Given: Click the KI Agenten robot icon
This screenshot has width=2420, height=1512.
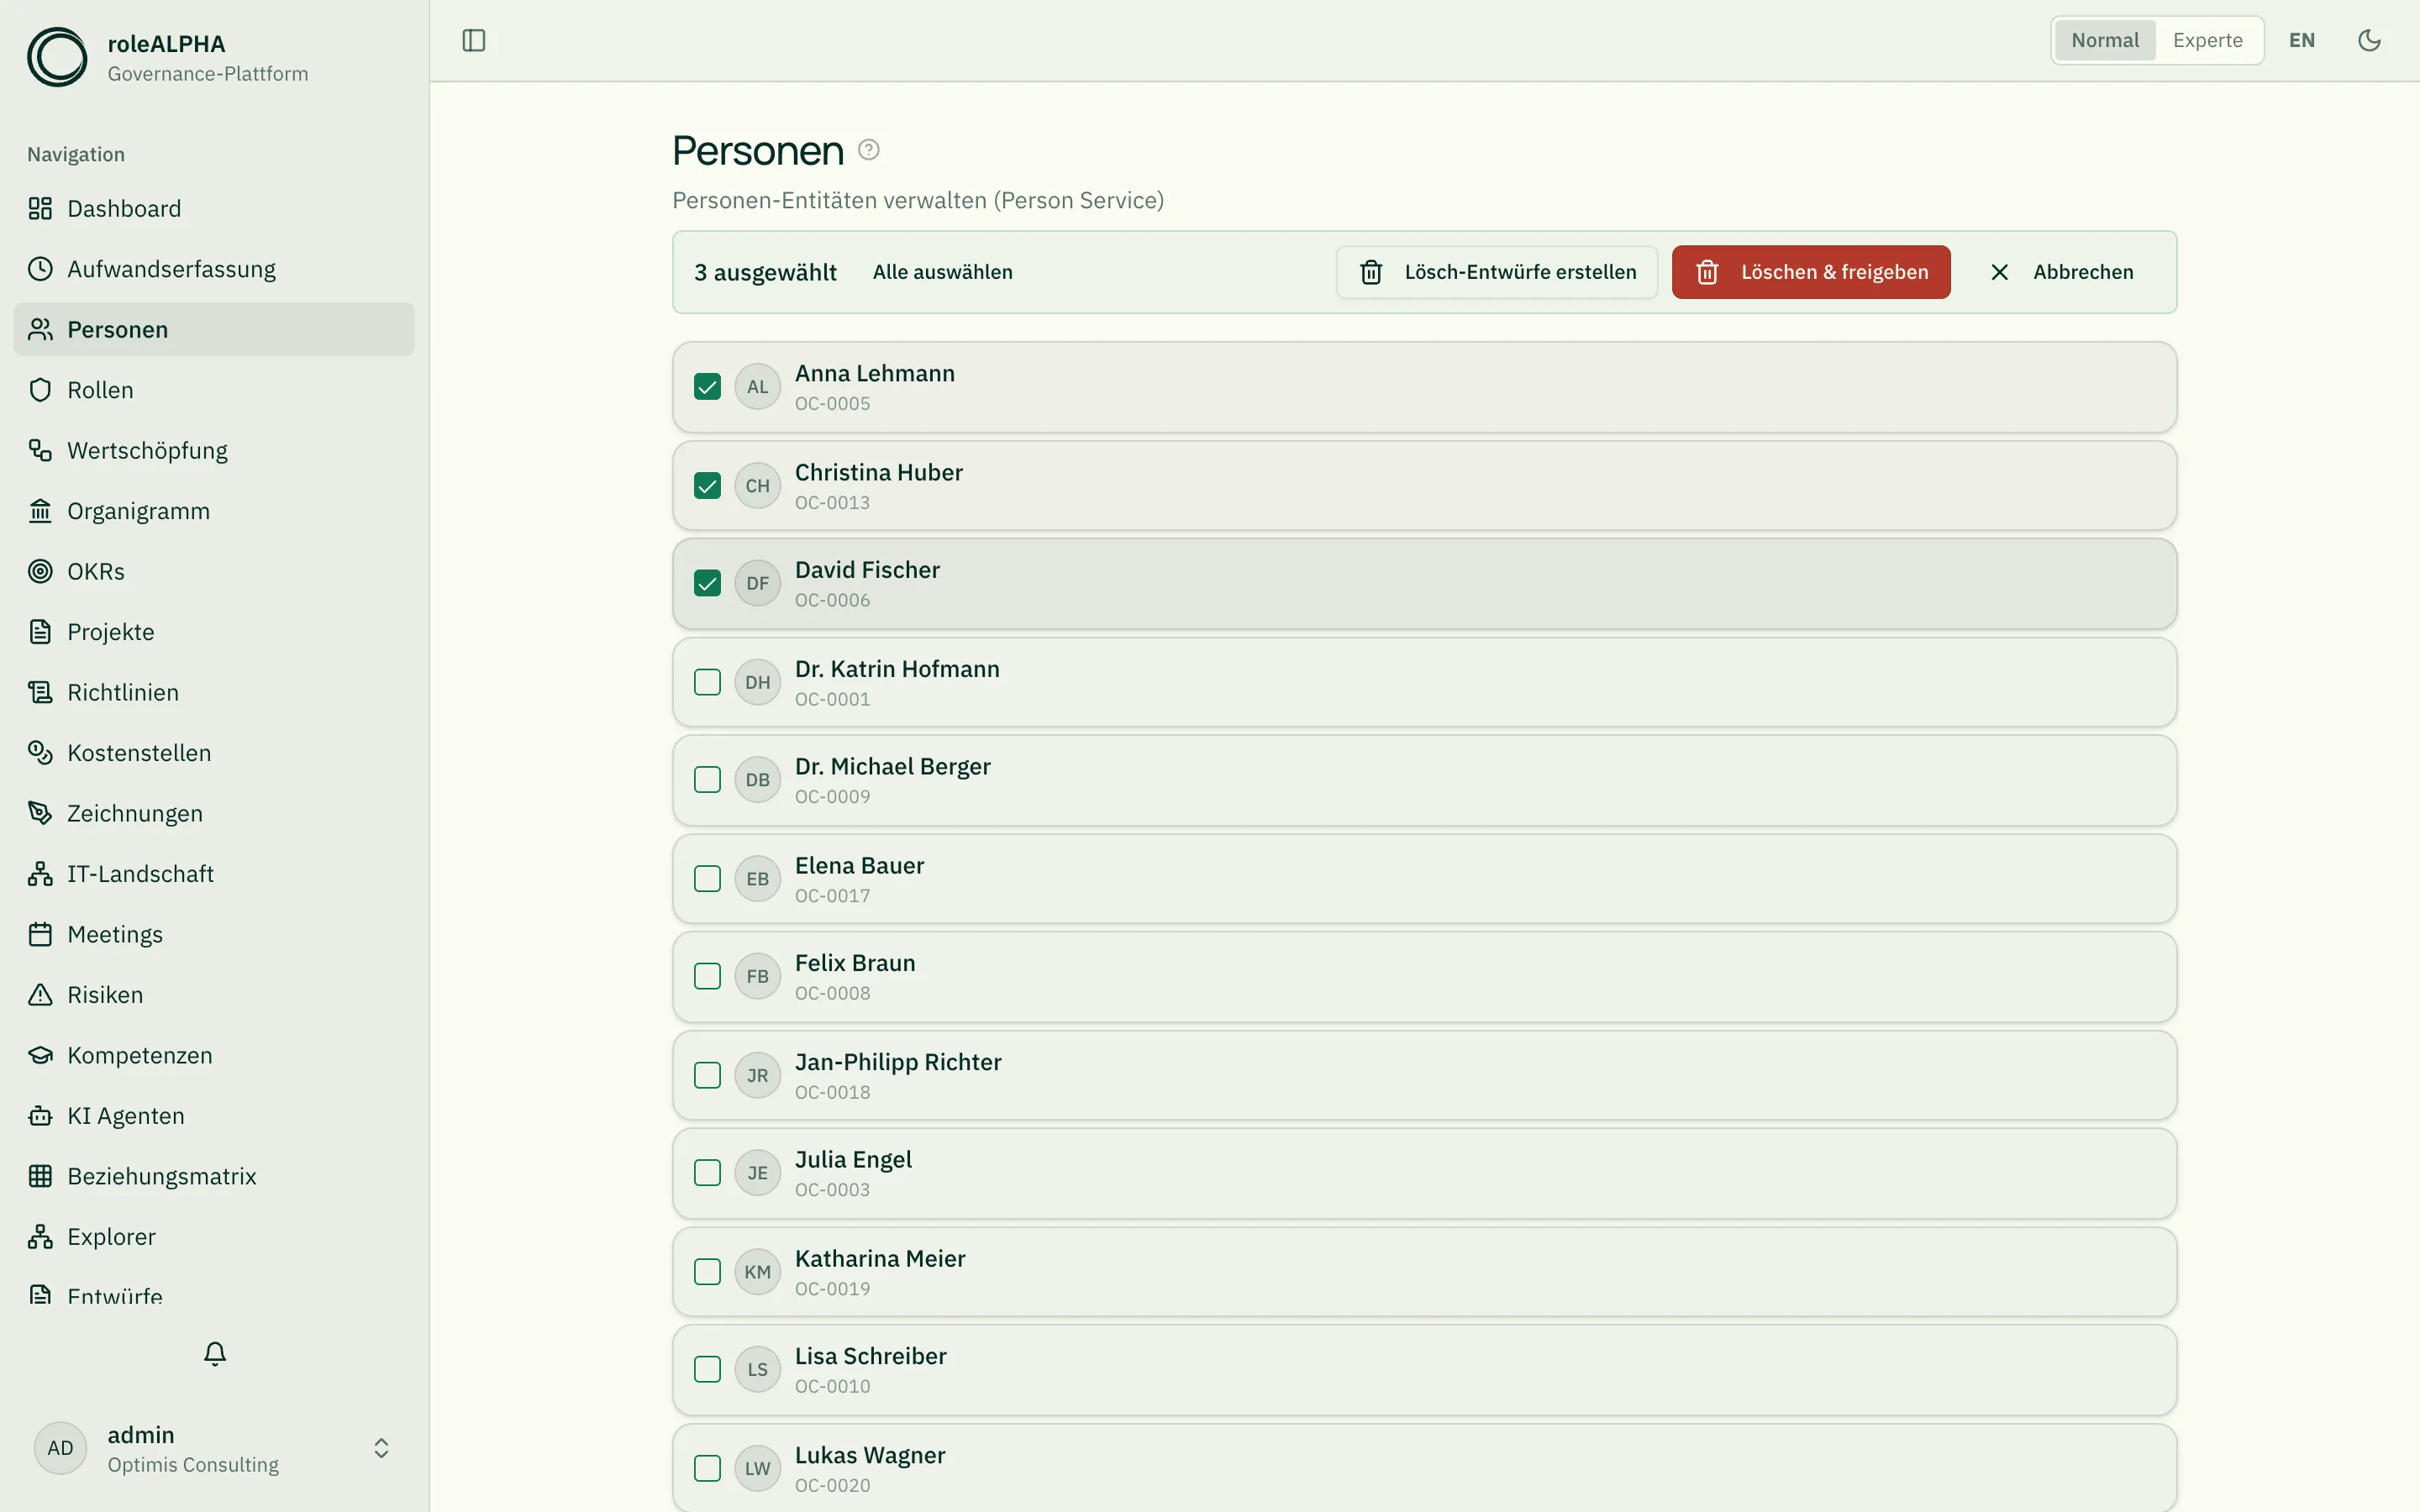Looking at the screenshot, I should tap(40, 1116).
